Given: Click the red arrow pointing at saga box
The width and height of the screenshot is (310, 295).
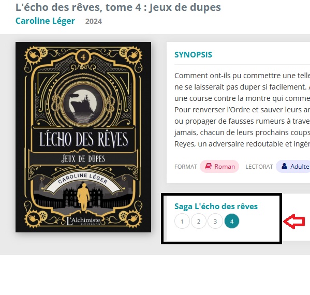Looking at the screenshot, I should tap(294, 222).
